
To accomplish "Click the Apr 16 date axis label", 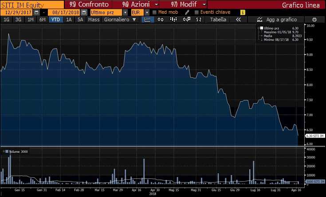I will point(137,190).
